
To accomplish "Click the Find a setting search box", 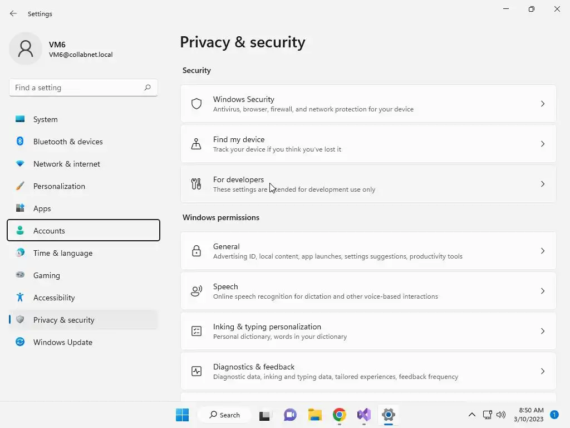I will click(78, 87).
